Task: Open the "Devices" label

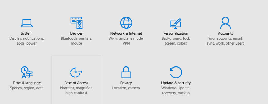Action: (x=76, y=33)
